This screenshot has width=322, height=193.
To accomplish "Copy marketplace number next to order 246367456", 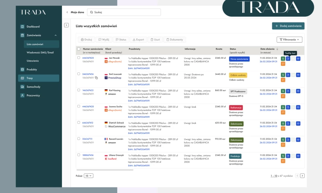I will click(96, 78).
